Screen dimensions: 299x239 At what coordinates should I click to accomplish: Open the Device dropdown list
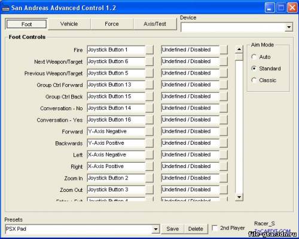pos(289,27)
